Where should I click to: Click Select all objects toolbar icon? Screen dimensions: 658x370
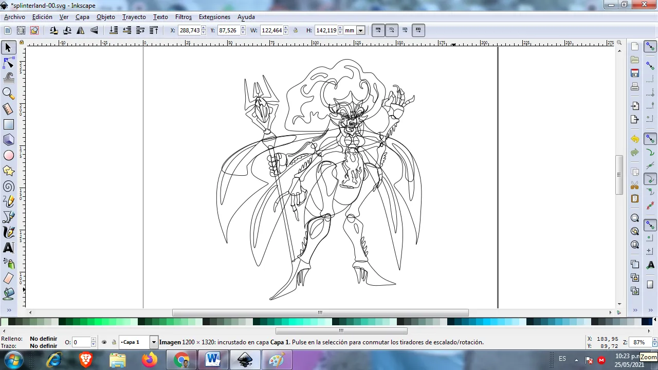coord(8,30)
